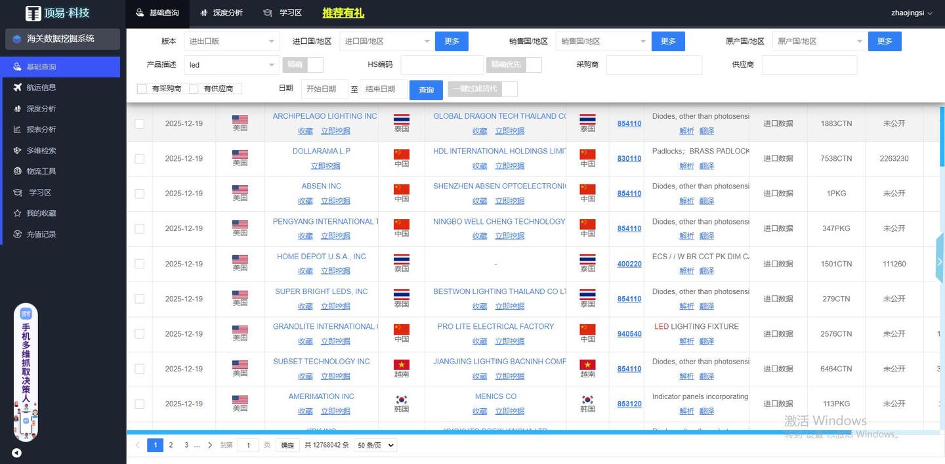Open the 进口国/地区 dropdown
The width and height of the screenshot is (945, 464).
[387, 41]
